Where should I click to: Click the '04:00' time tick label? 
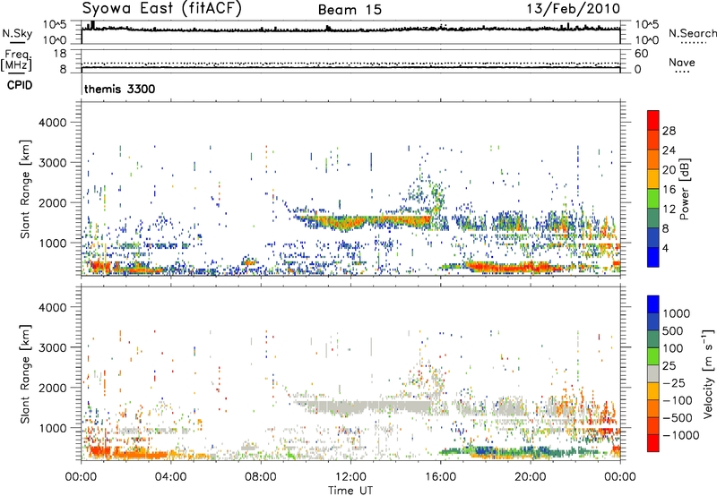[x=170, y=477]
